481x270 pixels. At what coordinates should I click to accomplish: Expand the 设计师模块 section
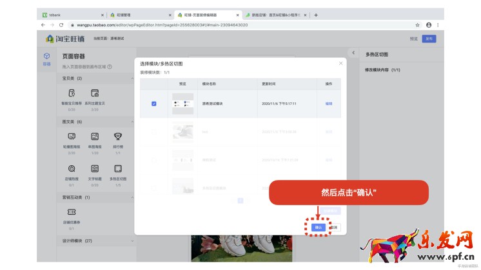[x=132, y=241]
